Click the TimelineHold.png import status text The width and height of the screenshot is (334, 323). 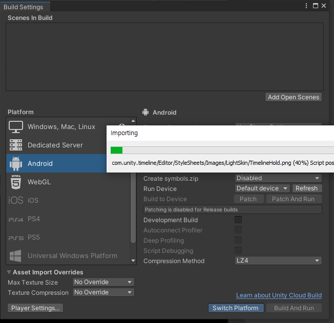pos(223,163)
